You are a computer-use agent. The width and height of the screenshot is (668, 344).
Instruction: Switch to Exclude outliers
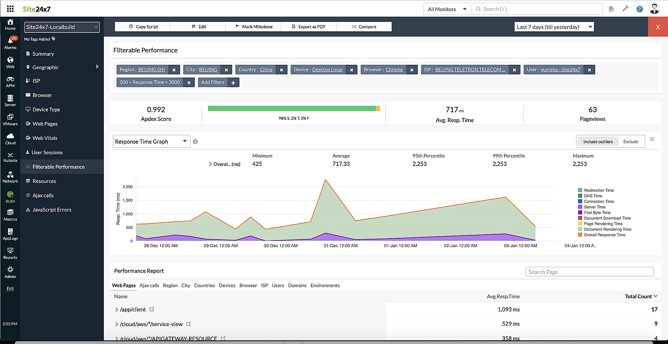point(630,142)
